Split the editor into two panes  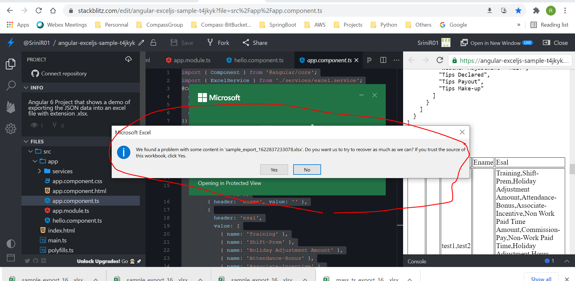[x=383, y=60]
